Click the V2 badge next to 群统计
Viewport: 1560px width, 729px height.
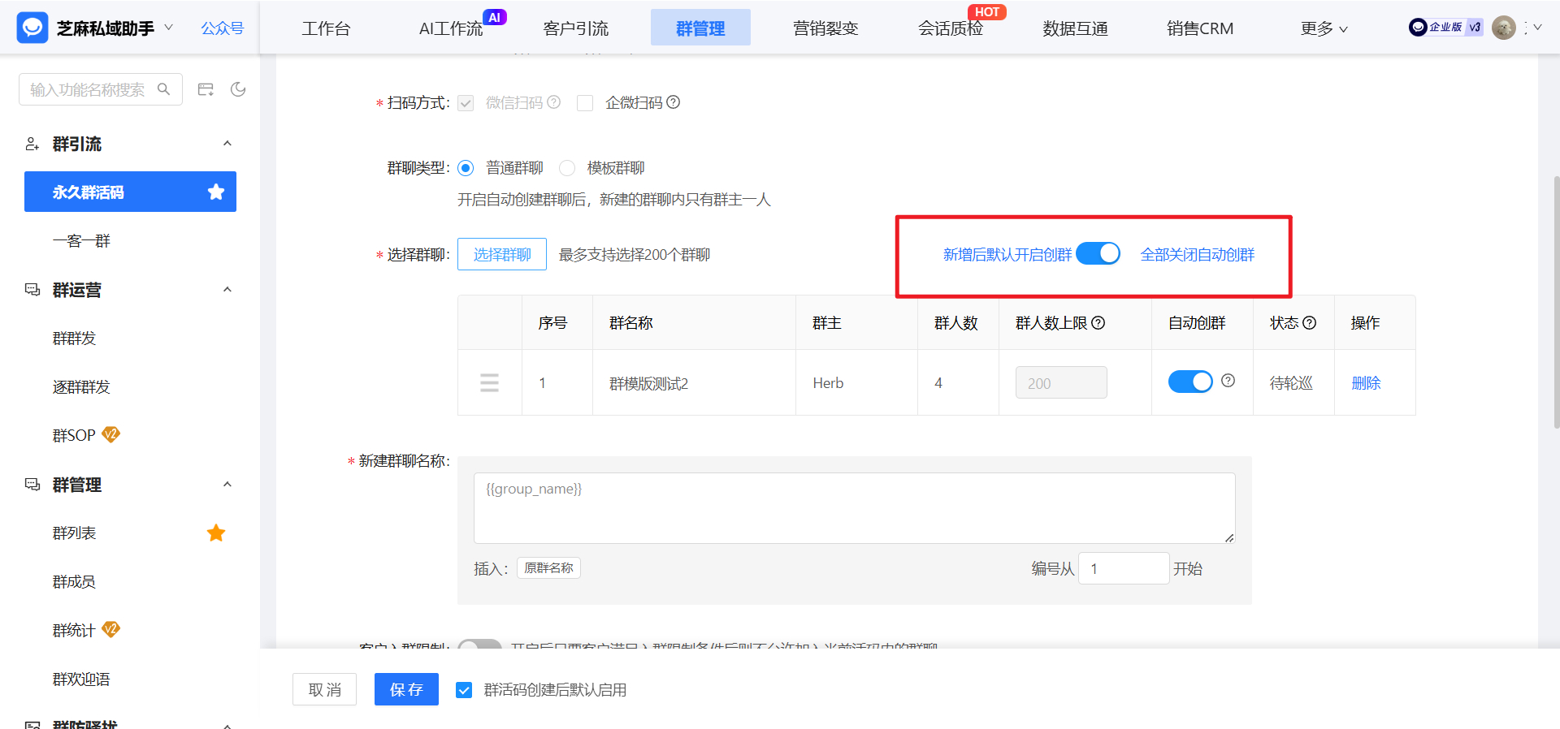click(110, 629)
